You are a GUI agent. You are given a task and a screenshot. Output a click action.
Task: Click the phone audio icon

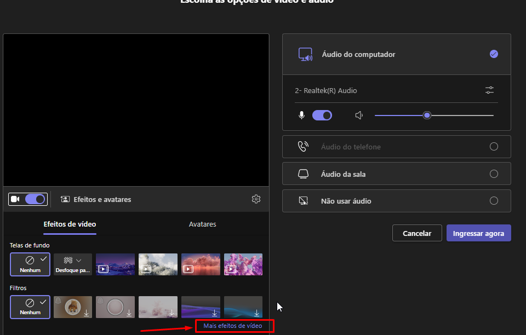[303, 147]
